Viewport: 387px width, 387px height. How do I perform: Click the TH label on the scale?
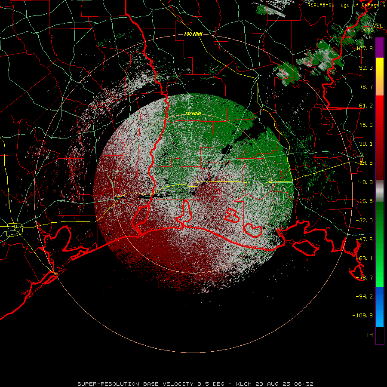(x=369, y=335)
